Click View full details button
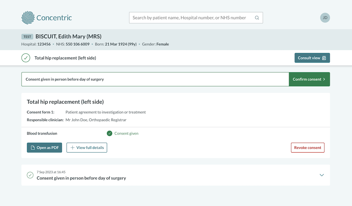The image size is (352, 206). click(x=87, y=148)
